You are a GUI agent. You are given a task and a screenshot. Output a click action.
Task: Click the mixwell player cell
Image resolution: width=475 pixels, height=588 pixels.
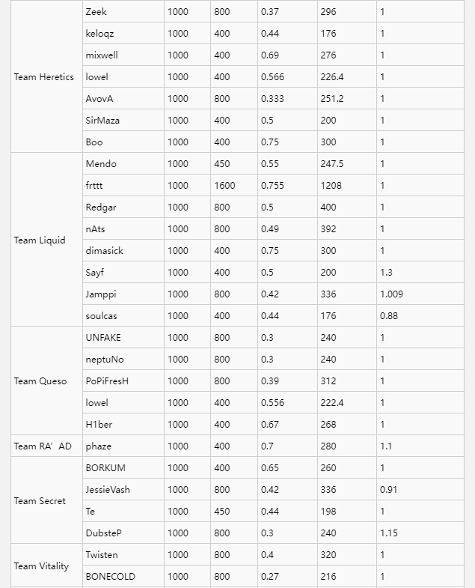coord(102,55)
